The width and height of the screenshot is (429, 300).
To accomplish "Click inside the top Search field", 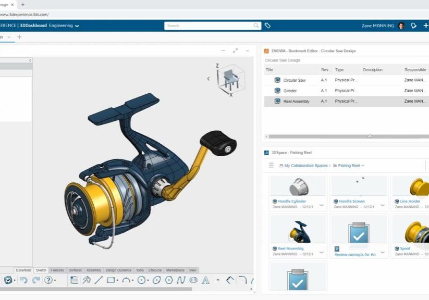I will [209, 26].
